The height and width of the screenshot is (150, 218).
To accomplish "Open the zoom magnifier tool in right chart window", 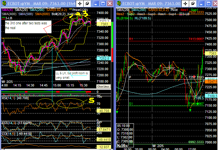I will pos(193,4).
